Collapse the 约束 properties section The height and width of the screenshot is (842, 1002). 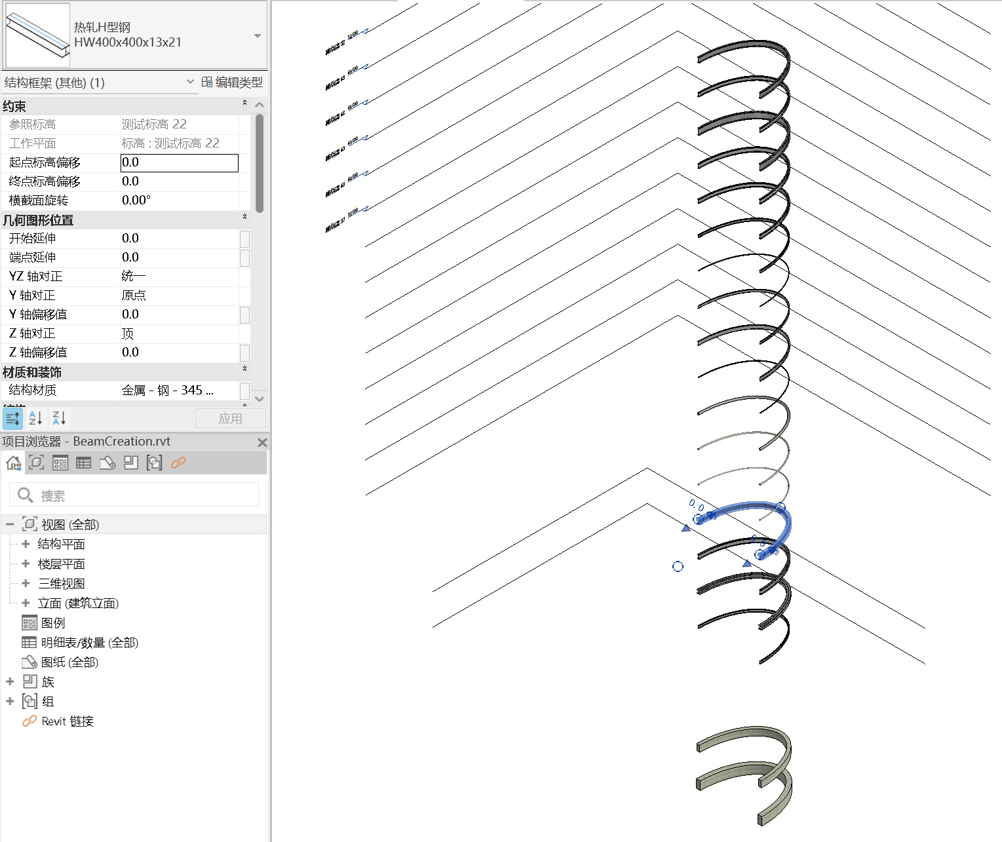point(244,104)
